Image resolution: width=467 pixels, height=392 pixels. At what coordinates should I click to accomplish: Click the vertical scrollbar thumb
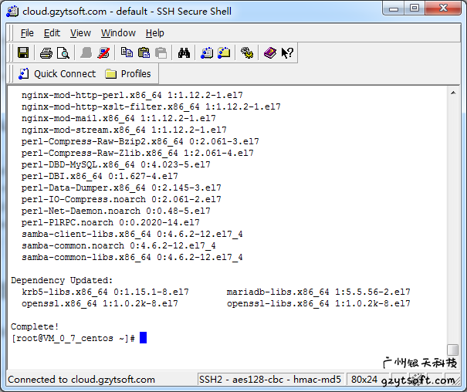point(453,350)
